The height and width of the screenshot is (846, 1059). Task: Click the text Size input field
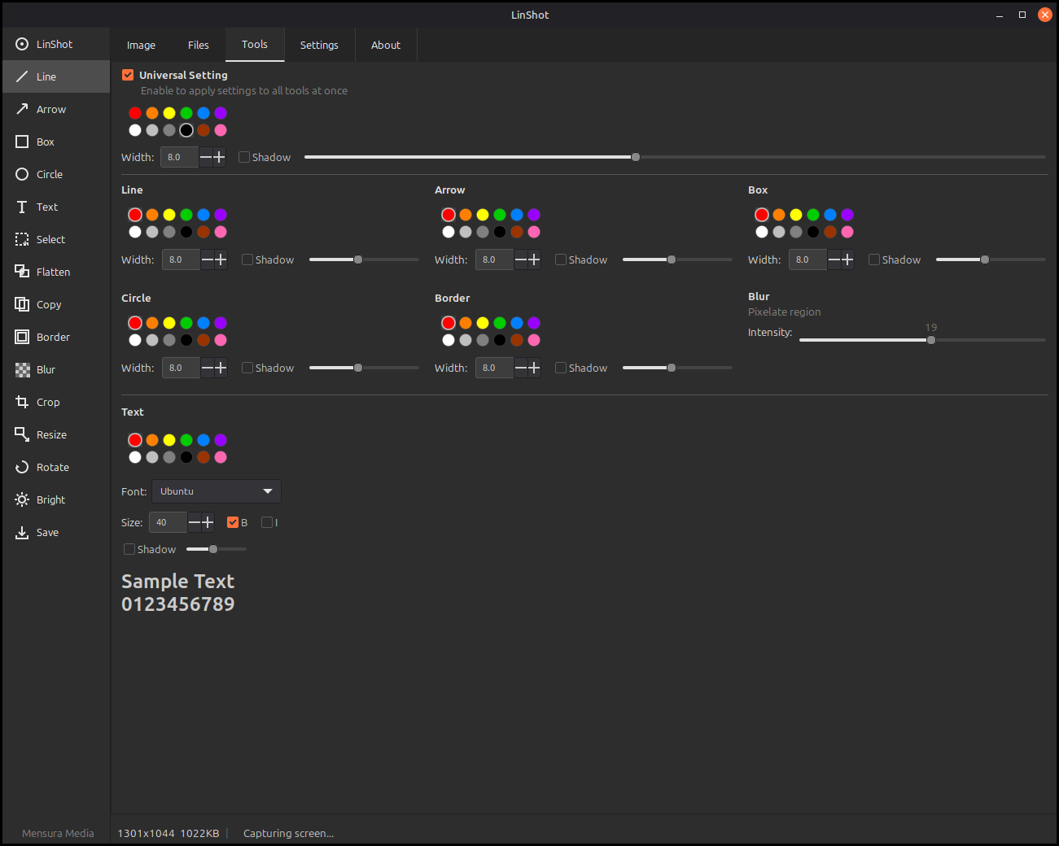pyautogui.click(x=168, y=522)
